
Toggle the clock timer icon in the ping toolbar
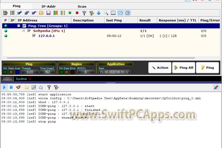tap(128, 13)
